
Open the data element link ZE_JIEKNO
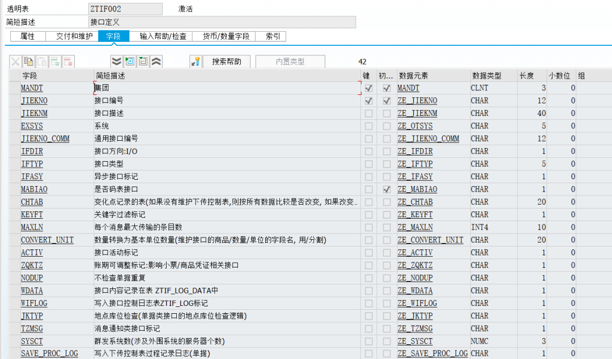point(417,101)
